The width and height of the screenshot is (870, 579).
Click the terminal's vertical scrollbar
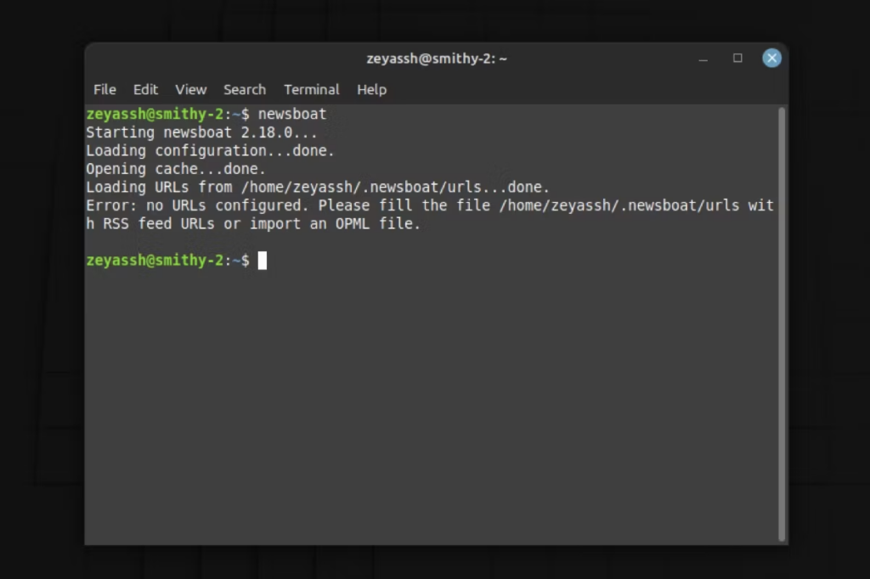click(782, 324)
